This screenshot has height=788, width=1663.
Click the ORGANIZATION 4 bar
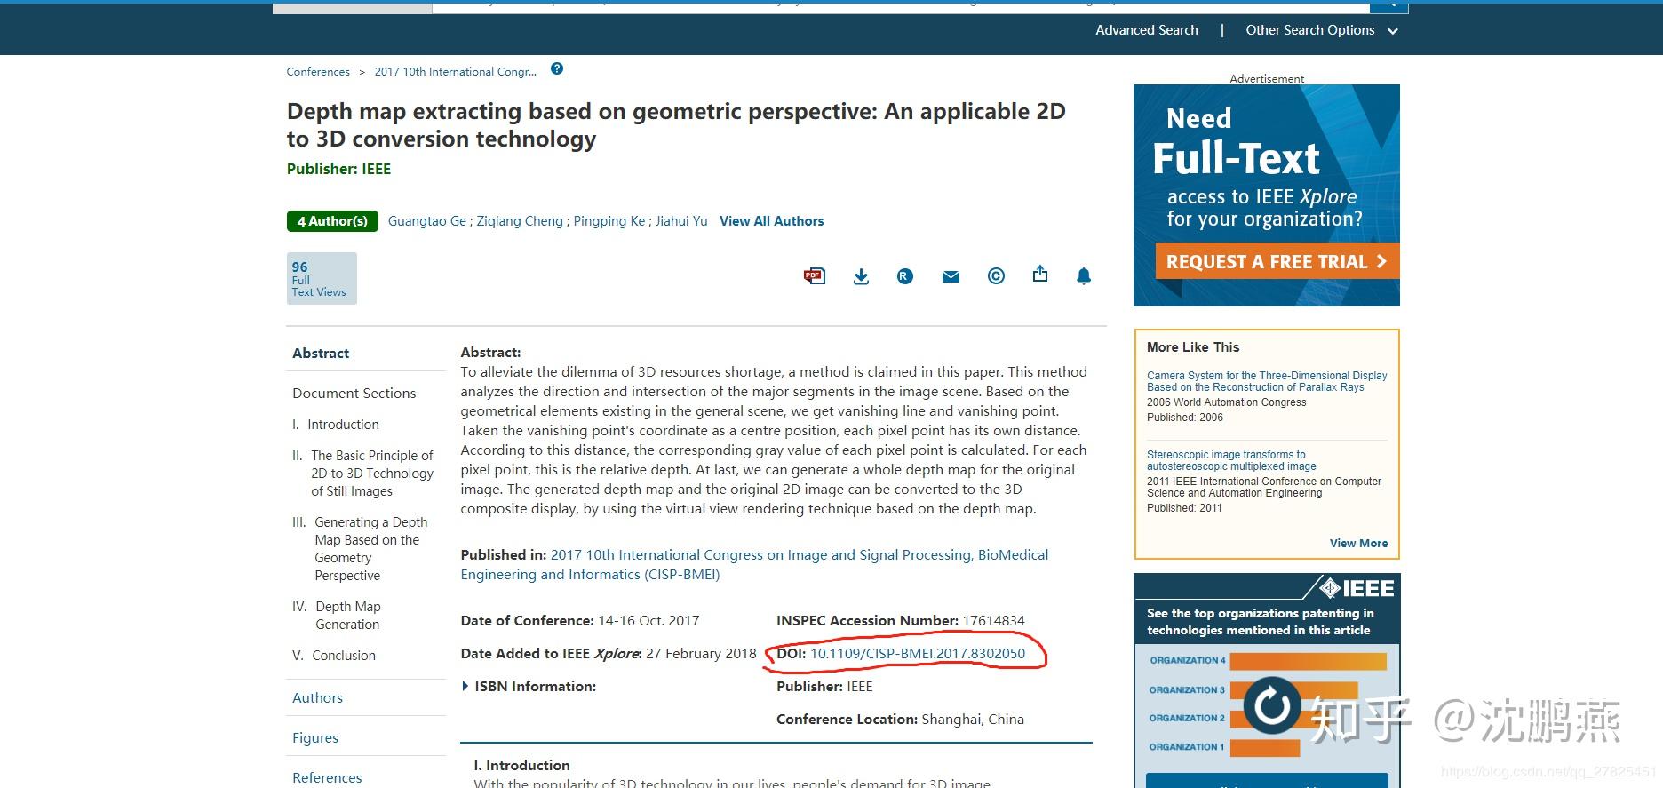[x=1308, y=661]
